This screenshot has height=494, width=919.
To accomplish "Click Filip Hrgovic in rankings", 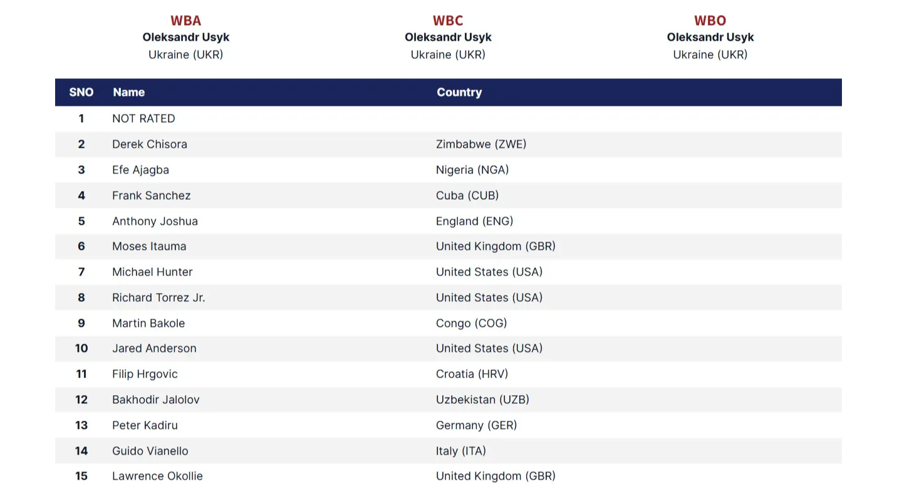I will pos(145,374).
